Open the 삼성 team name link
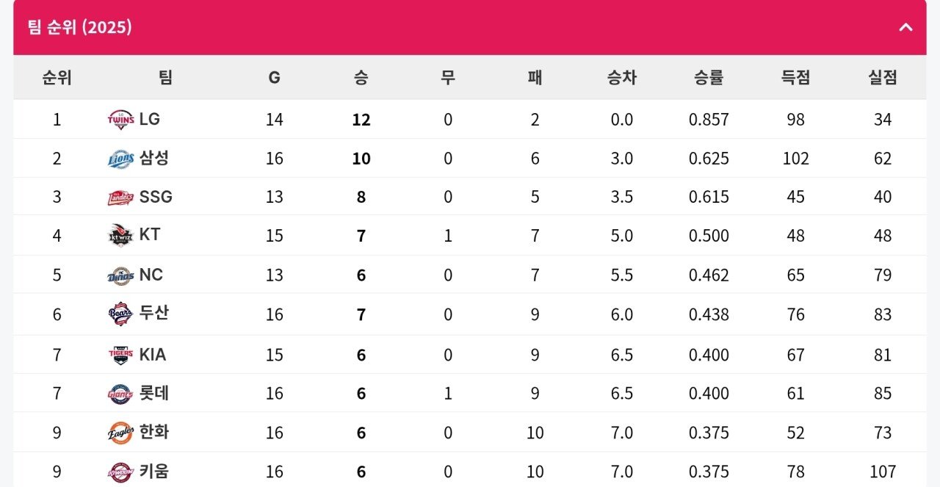Viewport: 940px width, 487px height. (x=154, y=158)
